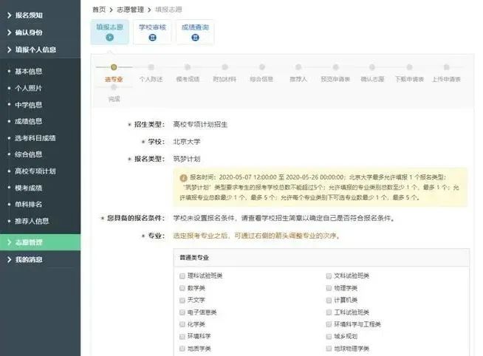Check the 化学类 checkbox

182,324
